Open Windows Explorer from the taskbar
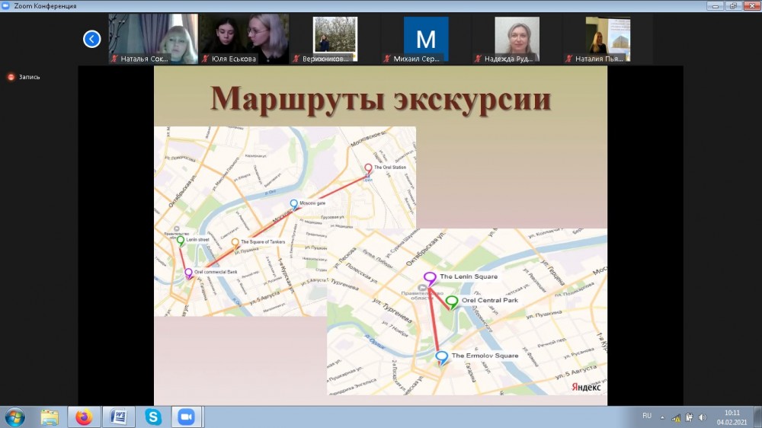The image size is (762, 428). tap(50, 417)
